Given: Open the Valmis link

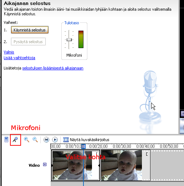Looking at the screenshot, I should coord(9,52).
